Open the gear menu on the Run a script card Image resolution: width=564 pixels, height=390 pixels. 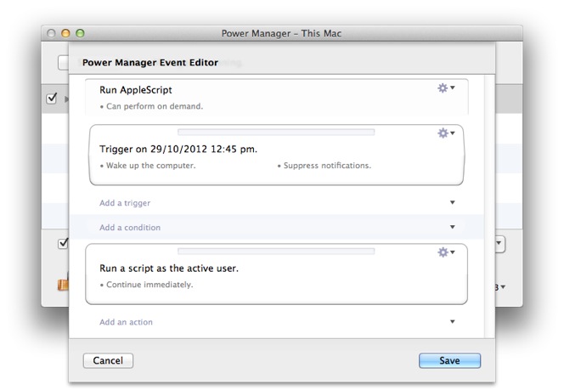(x=445, y=252)
